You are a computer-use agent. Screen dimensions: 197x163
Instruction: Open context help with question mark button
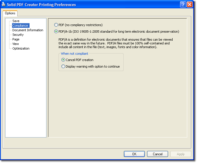(x=183, y=5)
